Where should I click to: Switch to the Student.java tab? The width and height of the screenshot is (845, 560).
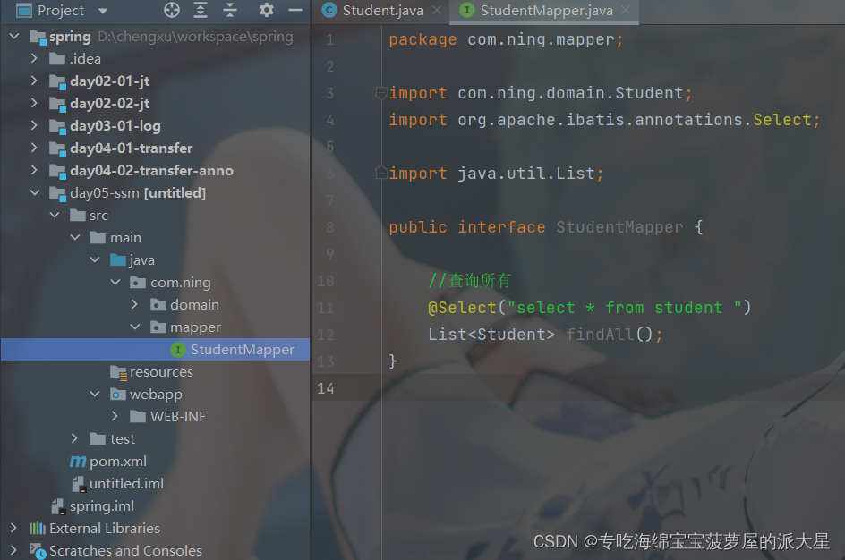coord(382,10)
